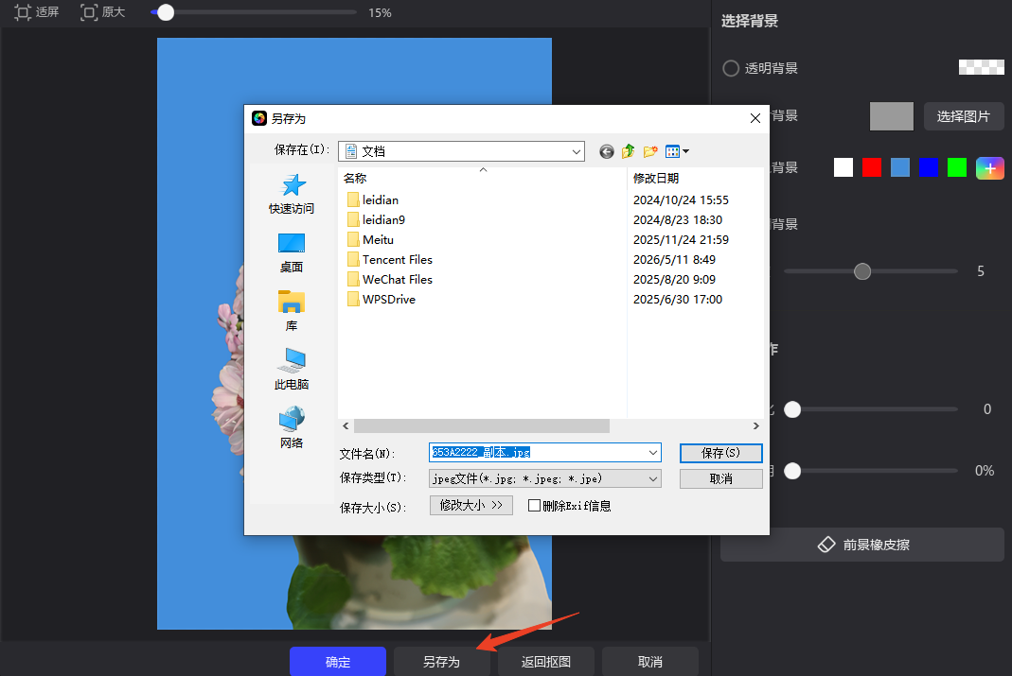The height and width of the screenshot is (676, 1012).
Task: Pick the light blue background swatch
Action: click(899, 167)
